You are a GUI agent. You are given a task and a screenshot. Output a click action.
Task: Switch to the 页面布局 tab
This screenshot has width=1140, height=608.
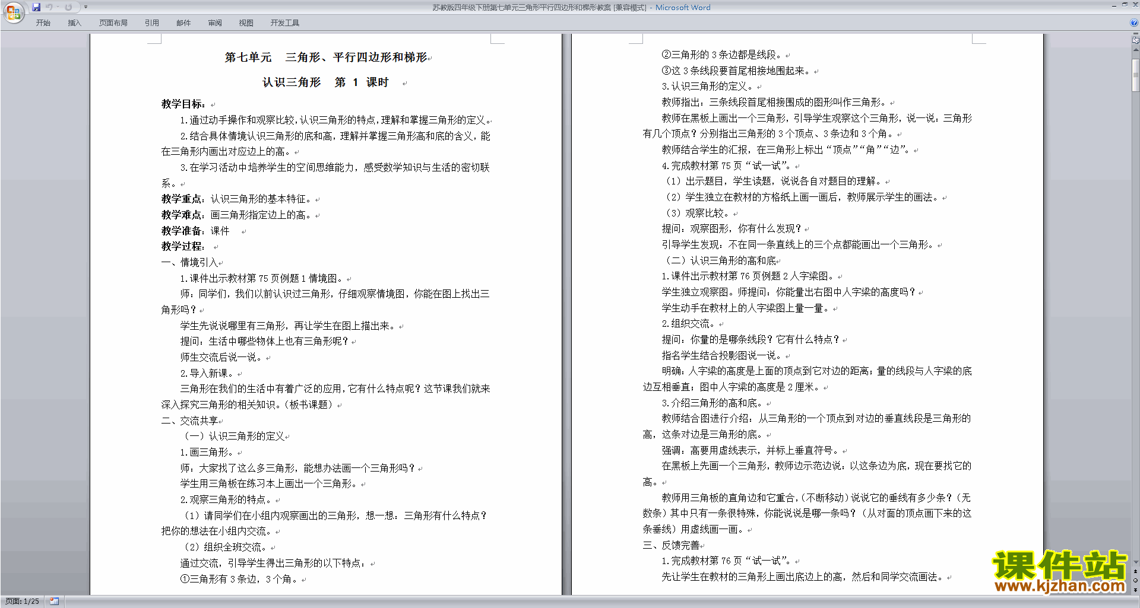click(113, 23)
